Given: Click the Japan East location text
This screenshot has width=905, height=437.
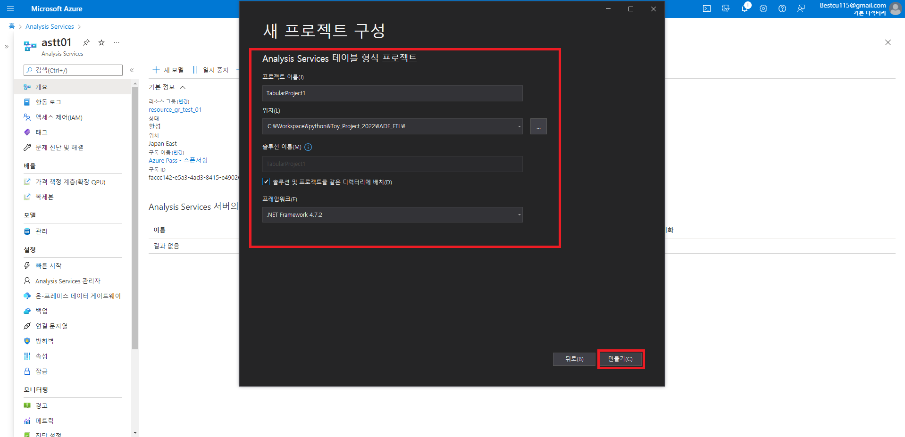Looking at the screenshot, I should click(x=163, y=143).
